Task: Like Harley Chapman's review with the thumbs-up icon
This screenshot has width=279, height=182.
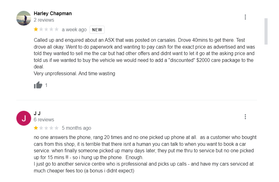Action: point(38,85)
